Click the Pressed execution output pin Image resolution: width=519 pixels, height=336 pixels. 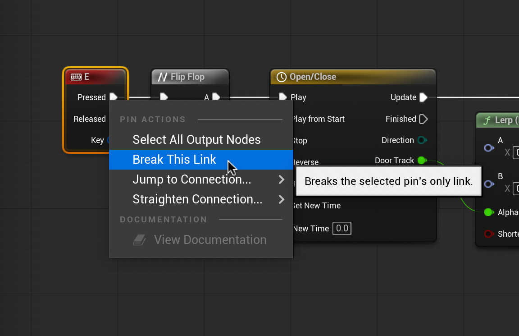click(114, 97)
